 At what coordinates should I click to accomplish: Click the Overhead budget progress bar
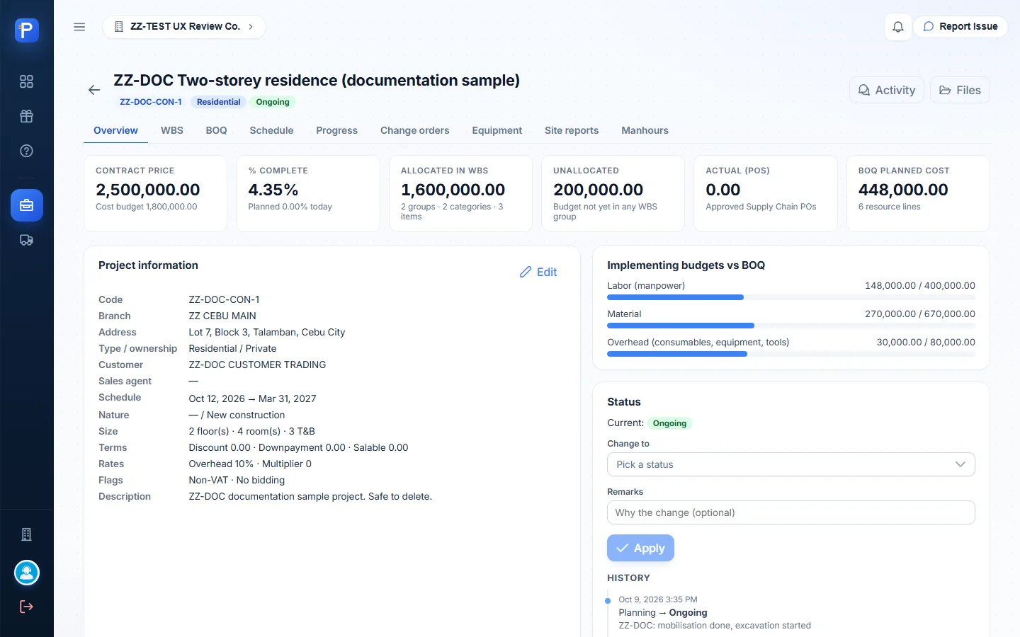click(x=791, y=354)
